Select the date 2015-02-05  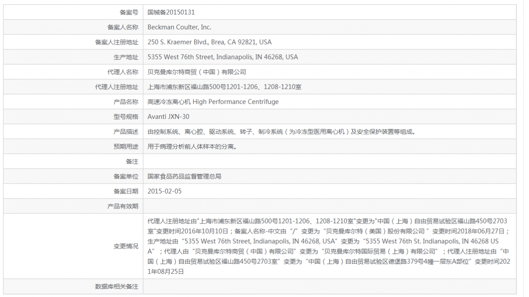(164, 192)
